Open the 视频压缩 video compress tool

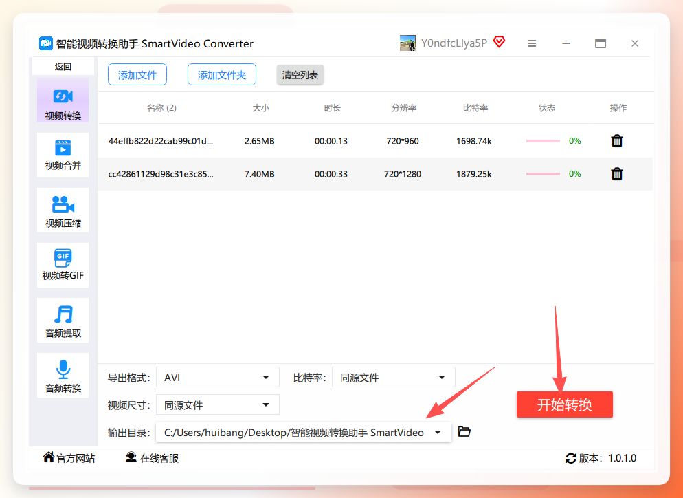63,210
